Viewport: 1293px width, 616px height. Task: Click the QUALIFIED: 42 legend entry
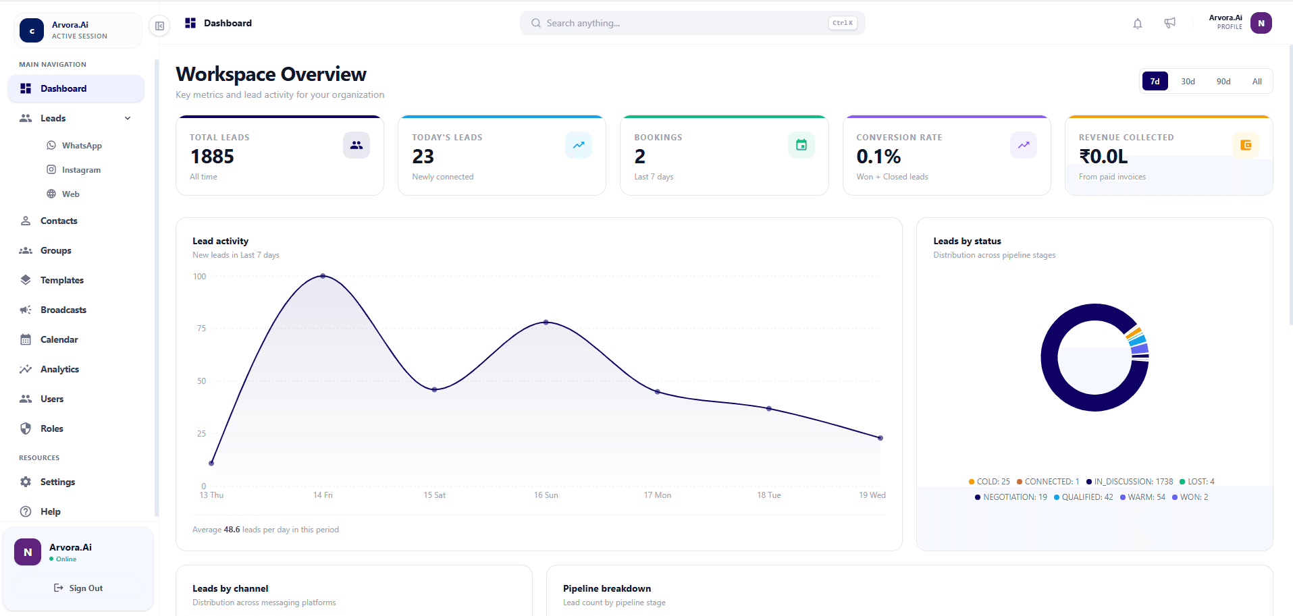tap(1084, 497)
